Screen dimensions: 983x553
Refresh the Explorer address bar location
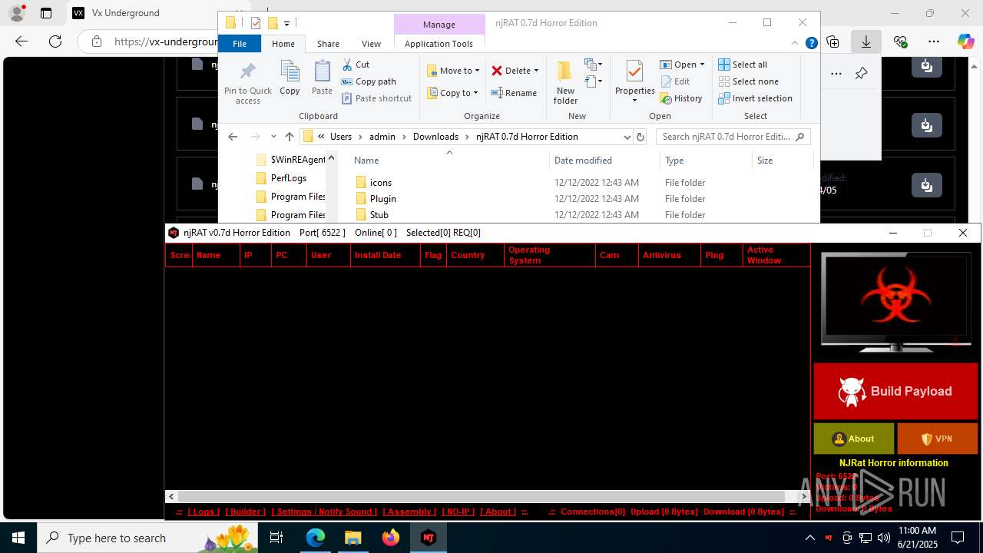click(642, 137)
